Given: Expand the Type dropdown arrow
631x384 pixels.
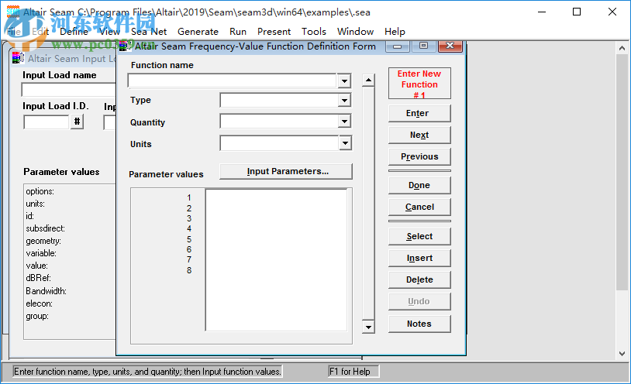Looking at the screenshot, I should coord(344,100).
